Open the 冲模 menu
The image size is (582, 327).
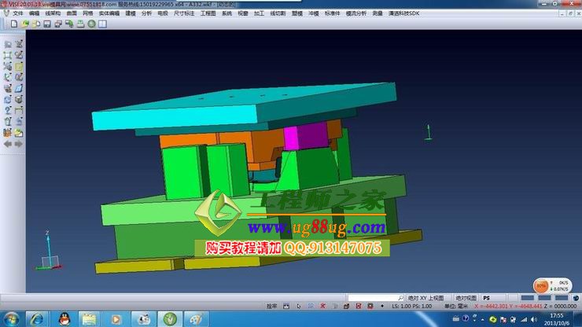pos(314,13)
